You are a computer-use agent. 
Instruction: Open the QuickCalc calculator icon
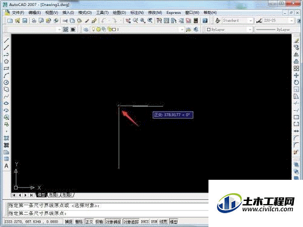click(196, 21)
